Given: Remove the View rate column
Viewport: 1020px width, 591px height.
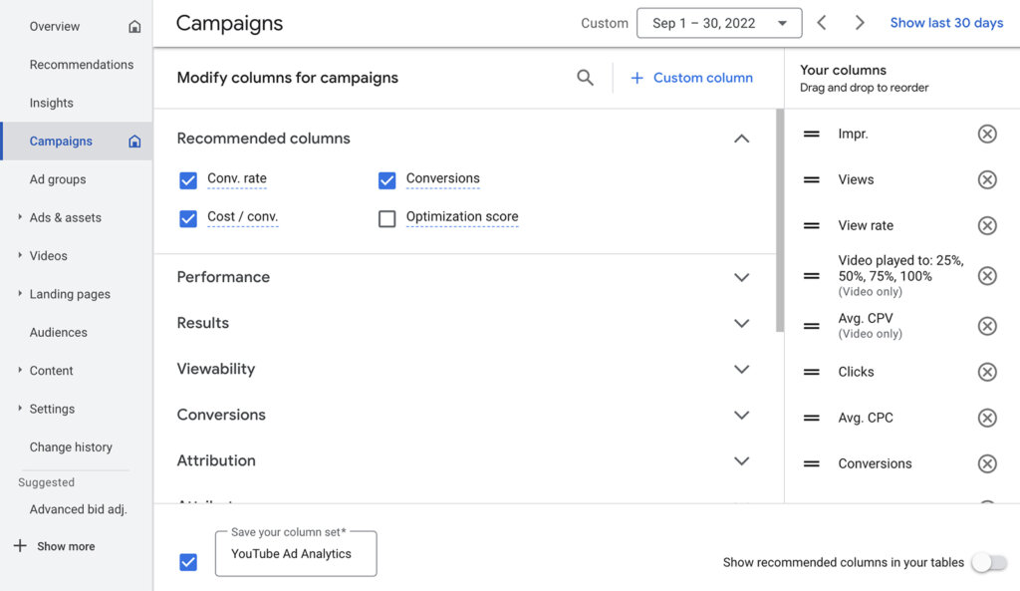Looking at the screenshot, I should click(987, 225).
